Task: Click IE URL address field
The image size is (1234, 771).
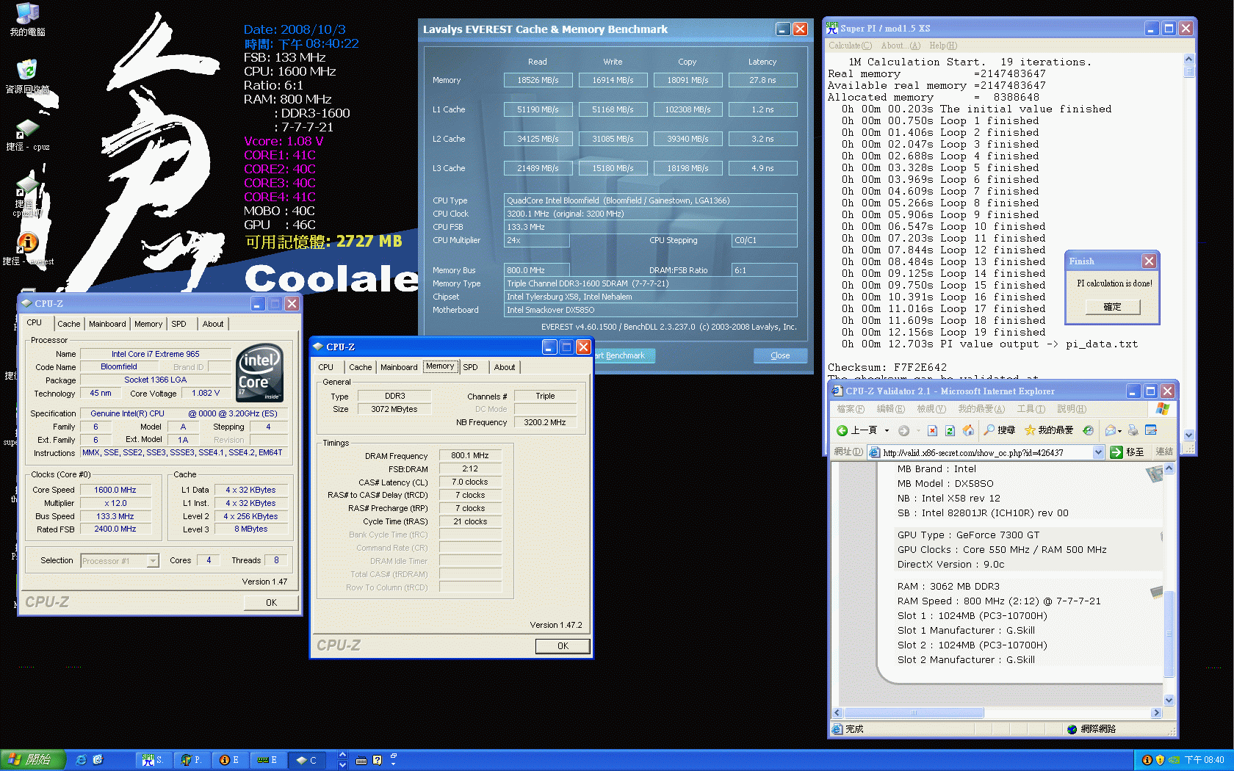Action: [x=986, y=452]
